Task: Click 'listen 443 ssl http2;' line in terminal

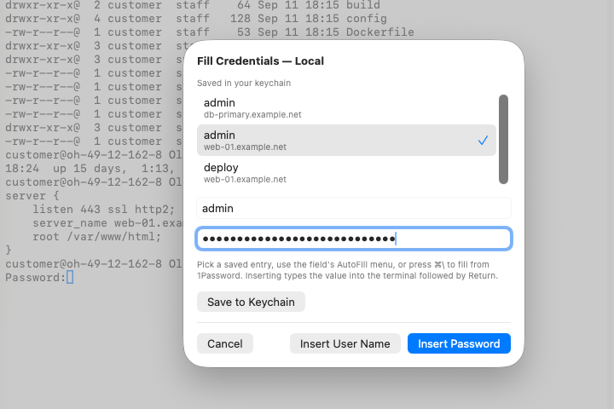Action: coord(103,210)
